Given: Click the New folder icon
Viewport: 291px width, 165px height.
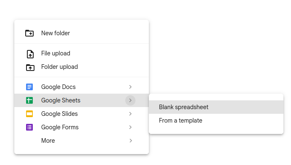Looking at the screenshot, I should (29, 33).
